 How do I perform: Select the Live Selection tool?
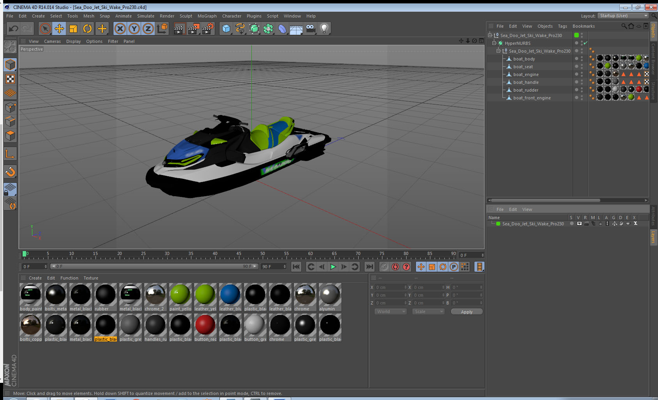pos(45,28)
